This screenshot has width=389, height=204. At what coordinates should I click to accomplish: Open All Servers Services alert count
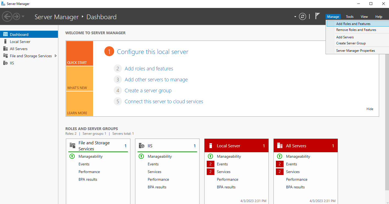(x=280, y=172)
